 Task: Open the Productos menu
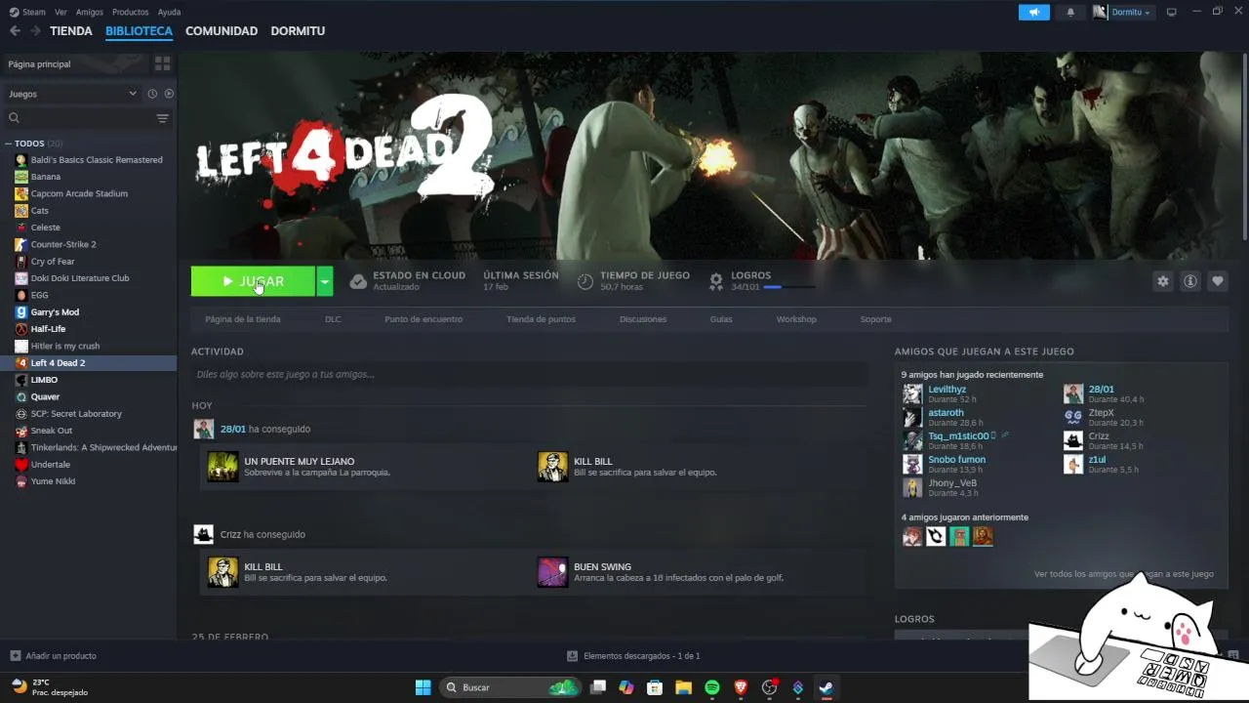(130, 12)
